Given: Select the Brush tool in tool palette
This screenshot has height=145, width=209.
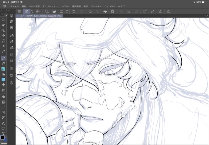Looking at the screenshot, I should click(3, 69).
